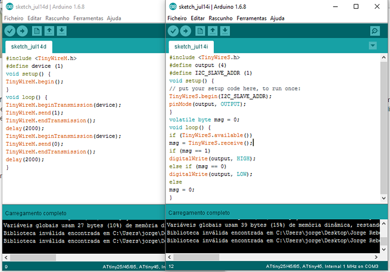This screenshot has height=272, width=390.
Task: Click 'Variáveis globais usam 39 bytes' console line
Action: (x=272, y=225)
